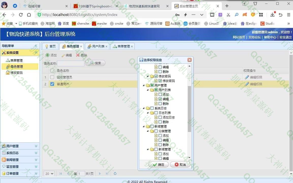Click 安全退出 link in header
This screenshot has width=293, height=183.
[x=286, y=37]
